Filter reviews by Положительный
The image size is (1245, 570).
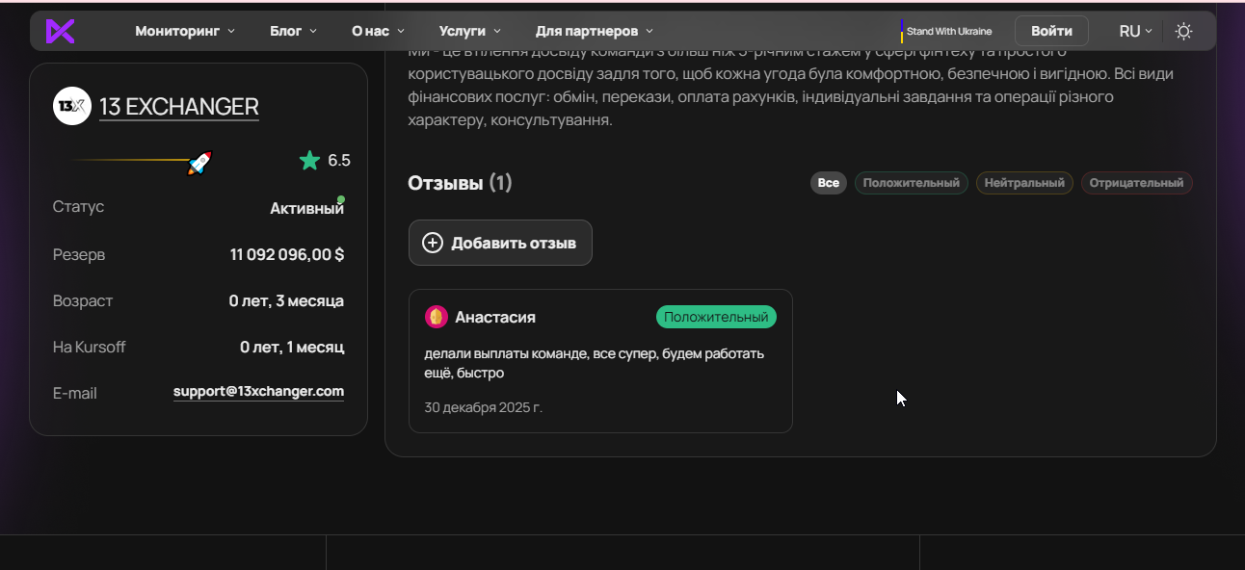click(912, 183)
